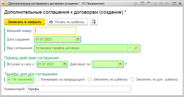Expand the Вид соглашения dropdown arrow
Screen dimensions: 184x97
point(130,48)
